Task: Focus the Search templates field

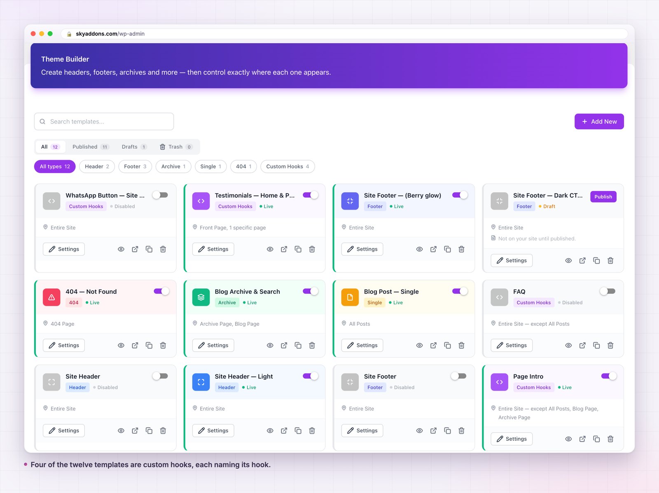Action: [104, 121]
